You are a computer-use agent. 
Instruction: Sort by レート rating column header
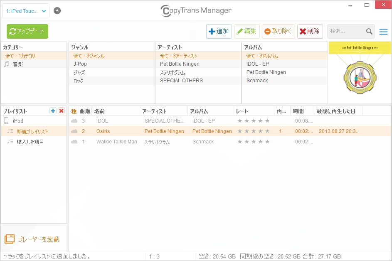[254, 111]
